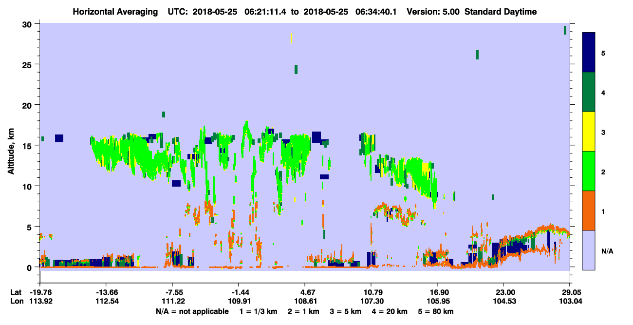Click longitude value '104.53'
This screenshot has width=633, height=325.
point(503,301)
